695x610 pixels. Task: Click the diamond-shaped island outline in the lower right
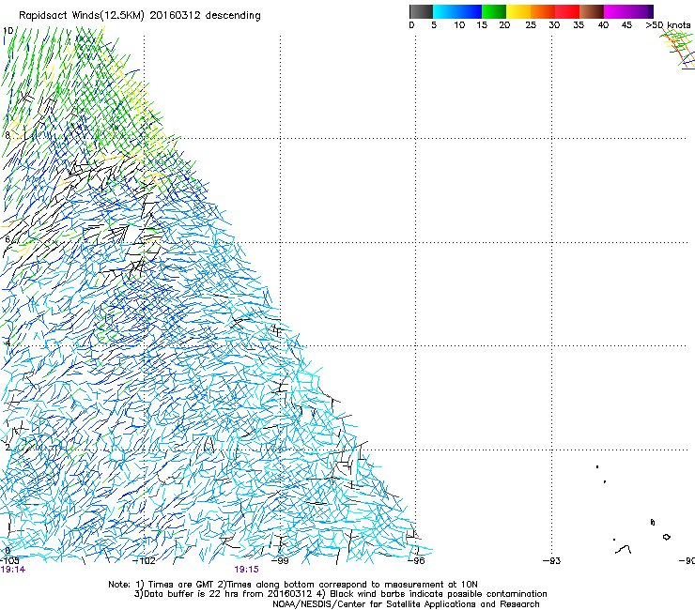click(x=666, y=537)
